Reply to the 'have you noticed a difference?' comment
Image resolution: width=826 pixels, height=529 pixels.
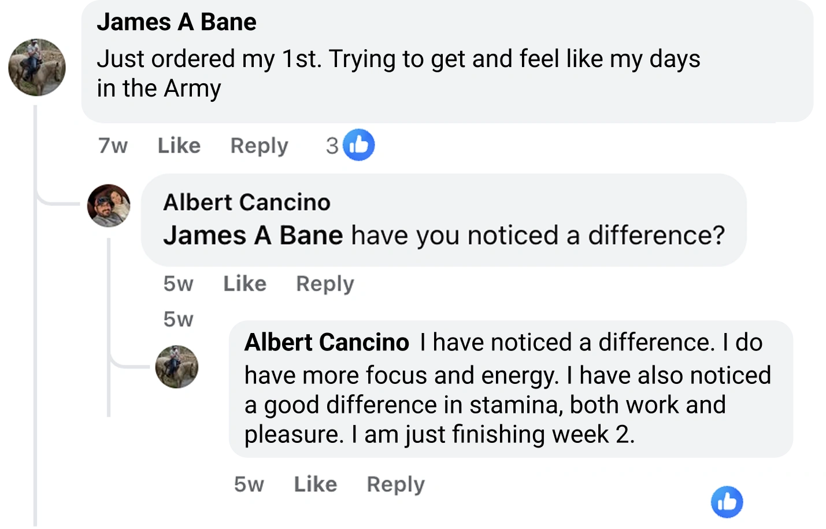(325, 284)
